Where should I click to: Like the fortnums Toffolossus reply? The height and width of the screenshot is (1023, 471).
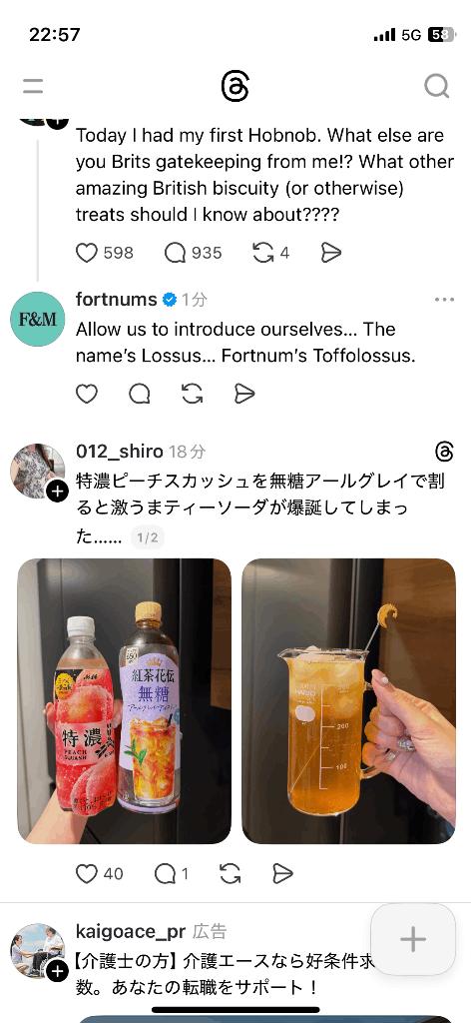coord(87,394)
